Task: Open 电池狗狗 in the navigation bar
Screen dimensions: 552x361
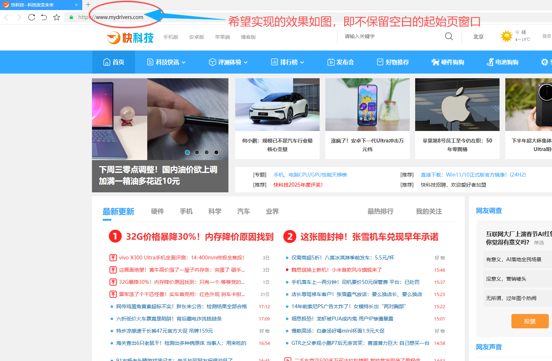Action: (502, 62)
